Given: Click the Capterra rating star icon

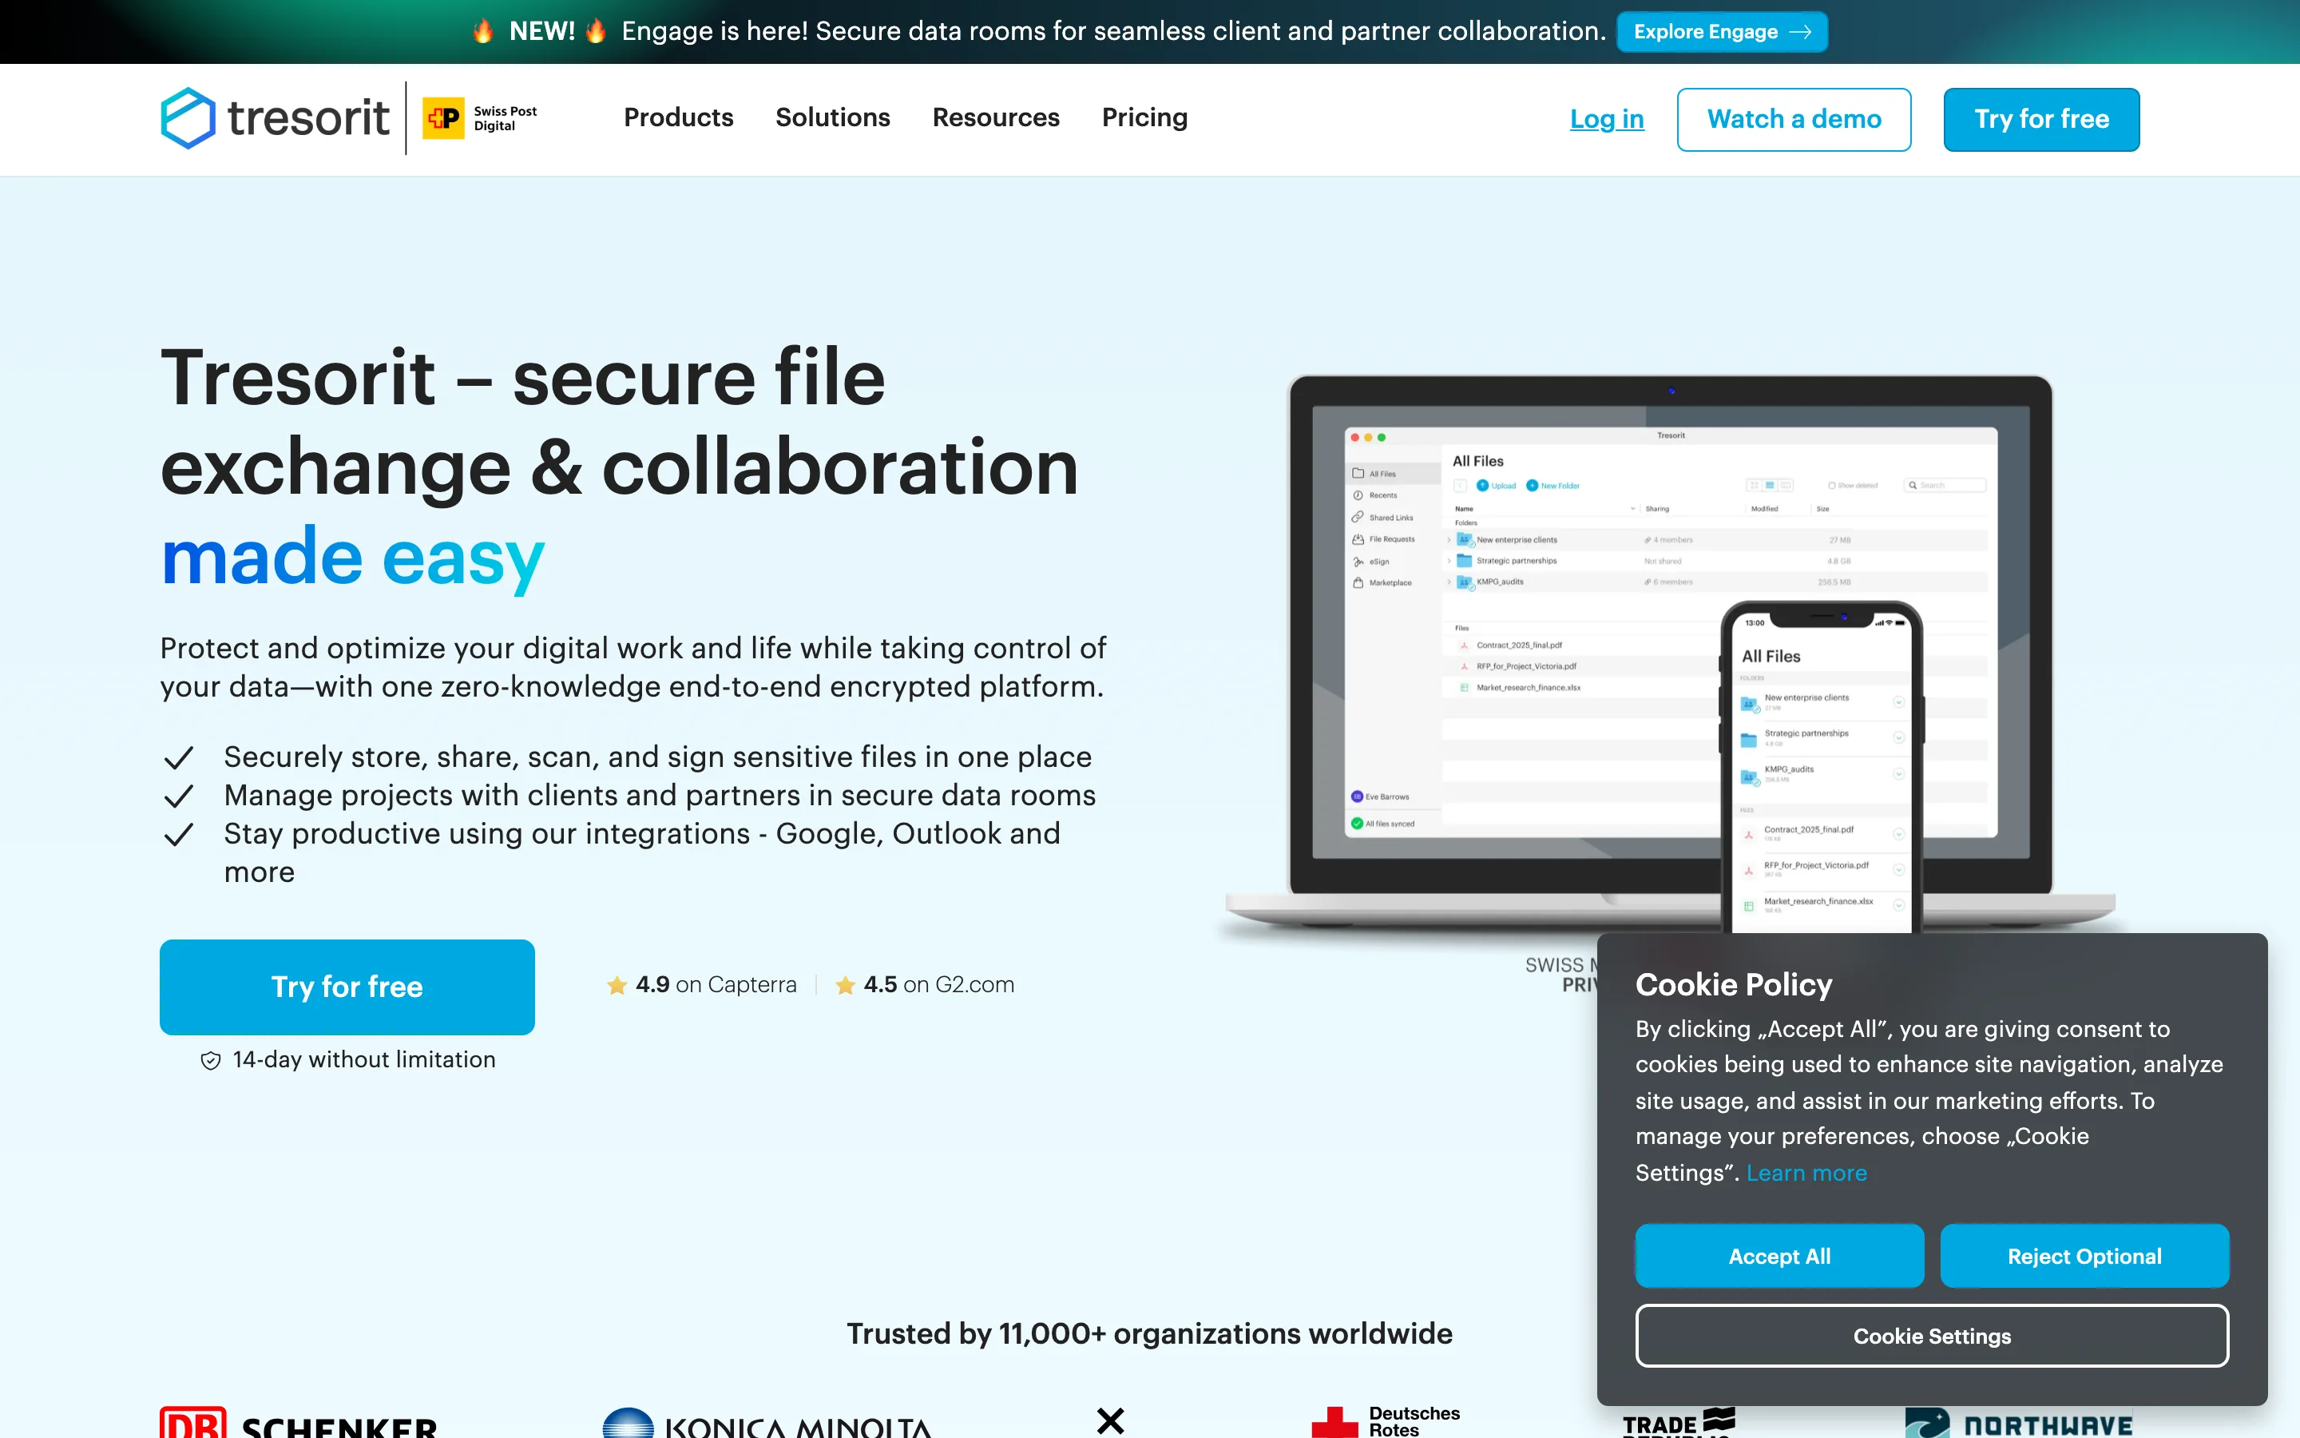Looking at the screenshot, I should coord(617,985).
